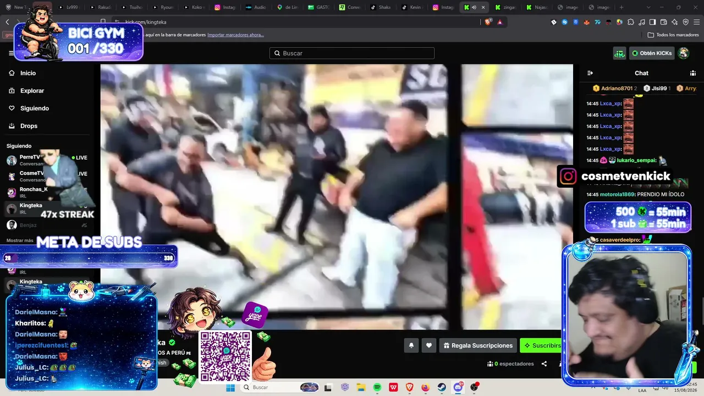Click the stream video player
704x396 pixels.
[337, 197]
